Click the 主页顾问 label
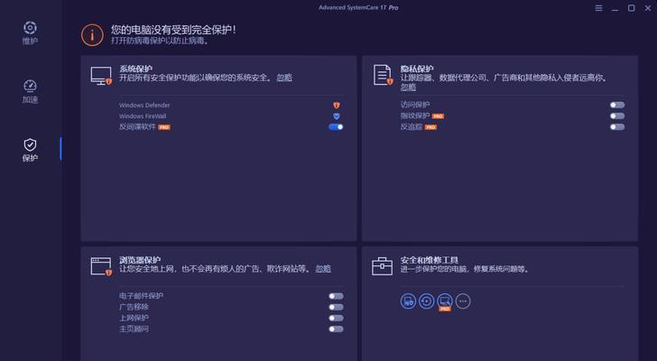Viewport: 657px width, 361px height. (x=134, y=329)
